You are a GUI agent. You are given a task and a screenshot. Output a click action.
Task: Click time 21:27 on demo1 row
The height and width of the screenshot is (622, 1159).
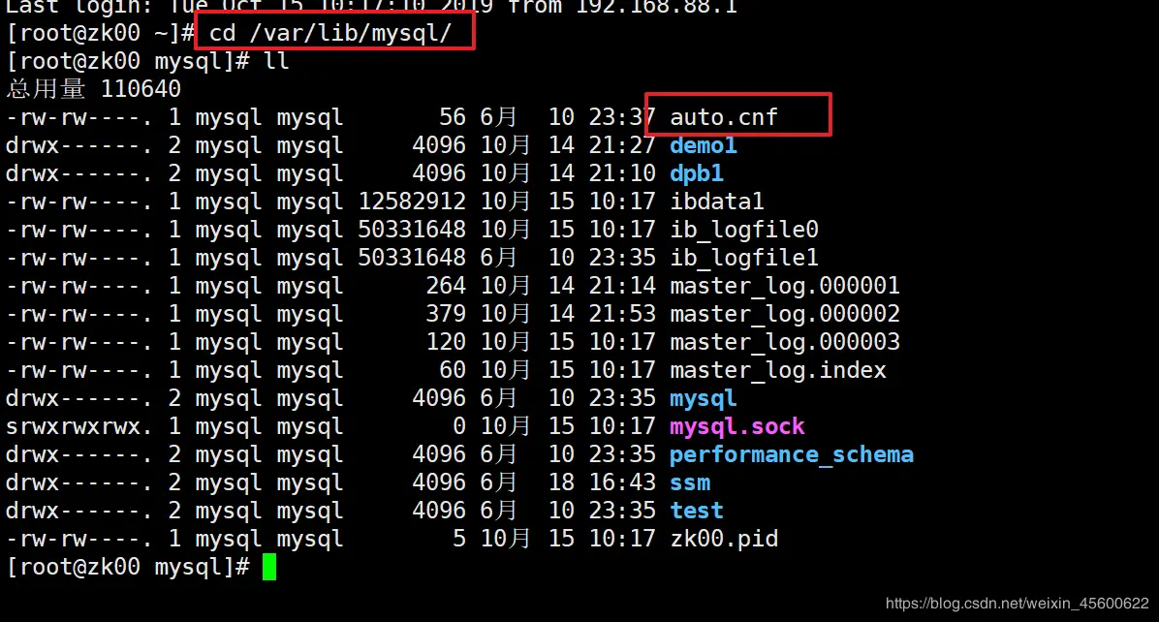click(622, 144)
